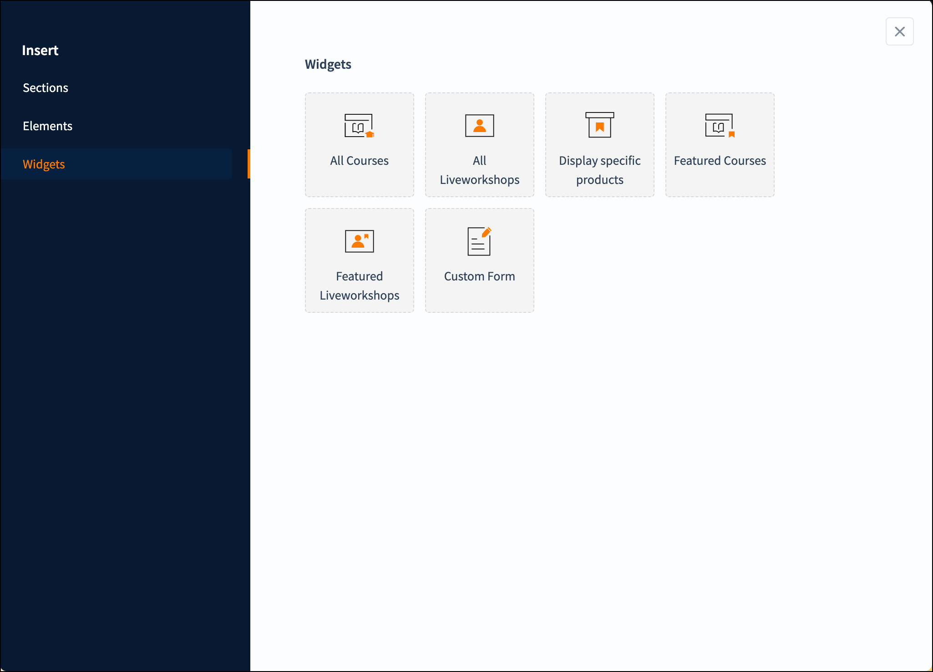The width and height of the screenshot is (933, 672).
Task: Click the Insert sidebar heading
Action: tap(40, 51)
